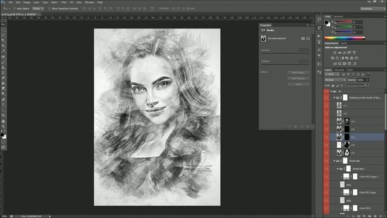Toggle the Auto-Select checkbox

(15, 8)
